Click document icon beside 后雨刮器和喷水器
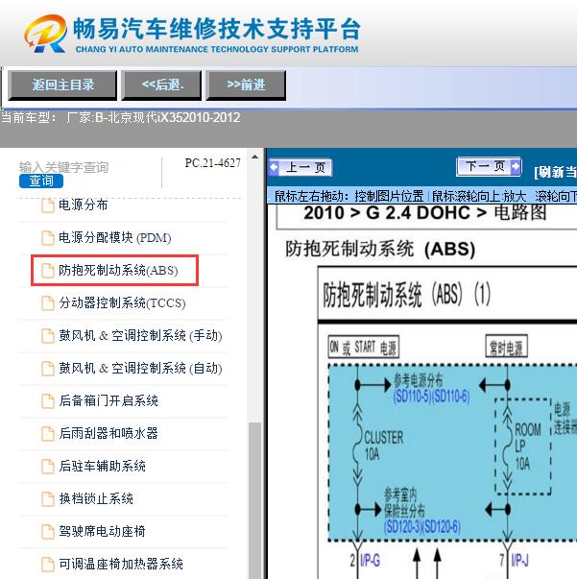Viewport: 577px width, 579px height. 48,433
